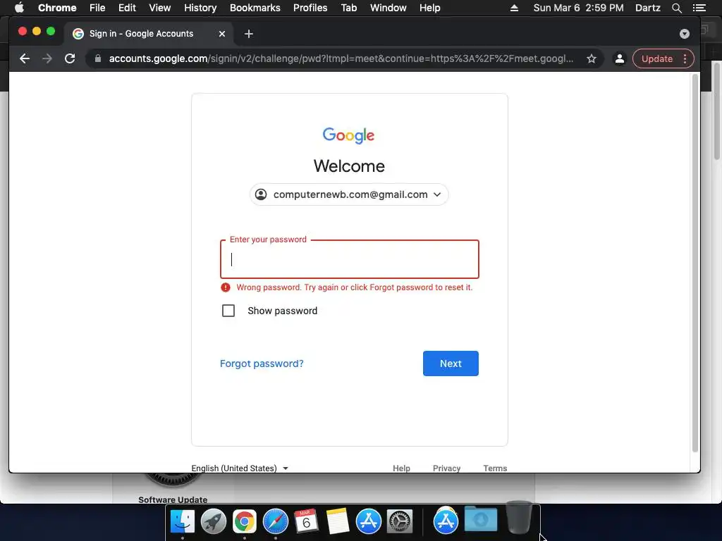
Task: Launch Safari from the Dock
Action: (276, 521)
